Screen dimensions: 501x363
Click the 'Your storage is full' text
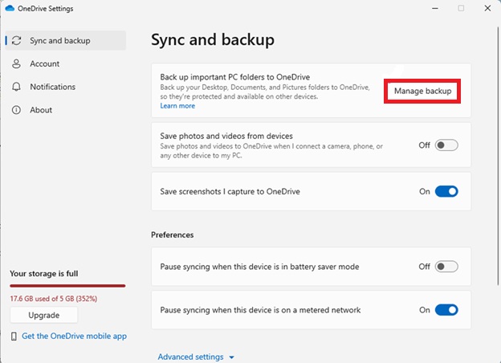[44, 274]
